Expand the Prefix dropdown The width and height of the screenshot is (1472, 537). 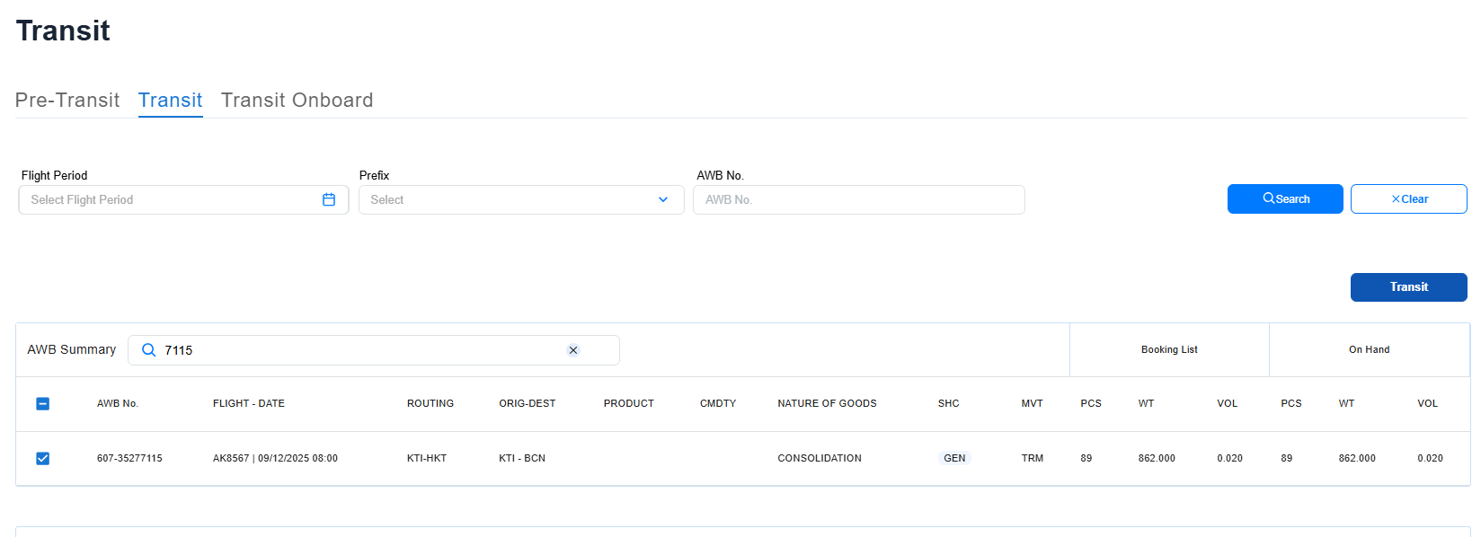512,199
